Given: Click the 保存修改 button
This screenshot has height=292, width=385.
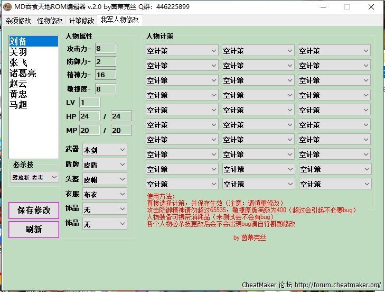Looking at the screenshot, I should pyautogui.click(x=34, y=210).
